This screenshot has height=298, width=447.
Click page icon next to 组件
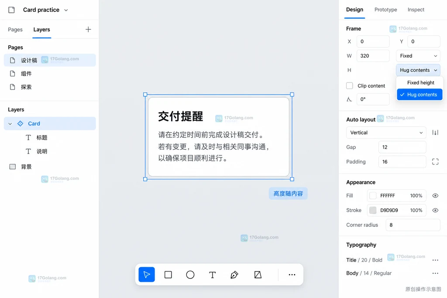pos(13,73)
